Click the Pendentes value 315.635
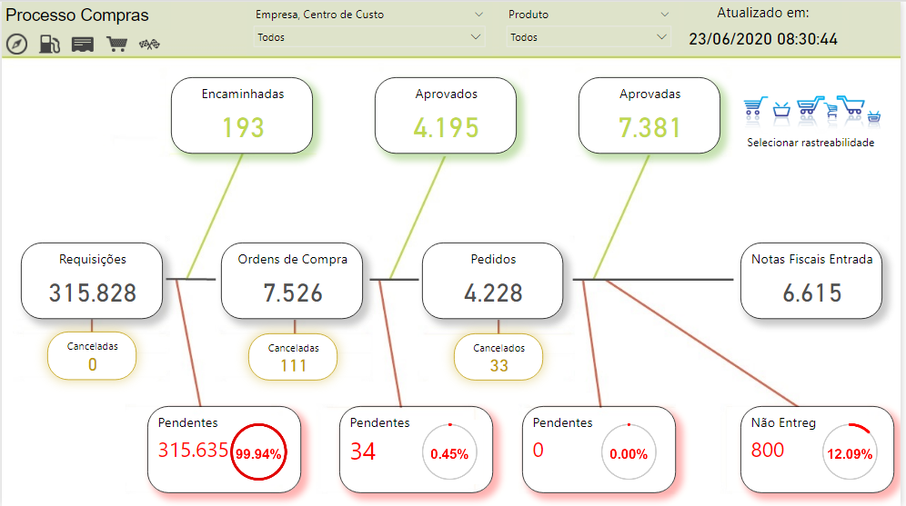 [x=194, y=450]
